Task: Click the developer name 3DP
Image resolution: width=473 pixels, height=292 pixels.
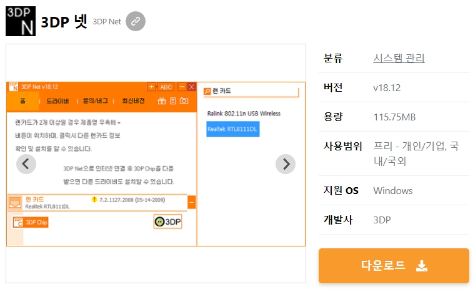Action: tap(382, 220)
